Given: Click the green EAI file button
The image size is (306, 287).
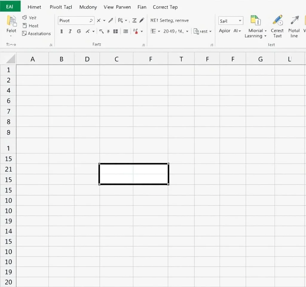Looking at the screenshot, I should [x=10, y=6].
